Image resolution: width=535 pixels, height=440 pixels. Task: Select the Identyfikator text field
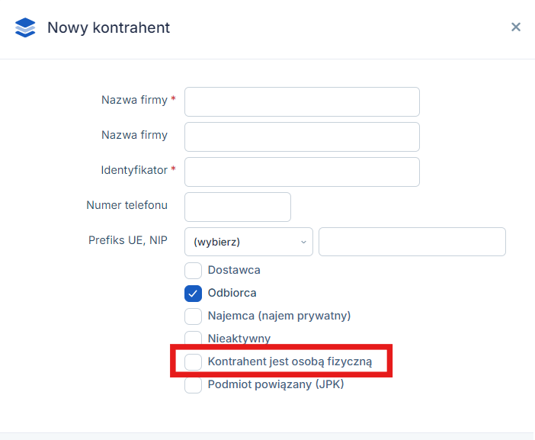point(302,172)
